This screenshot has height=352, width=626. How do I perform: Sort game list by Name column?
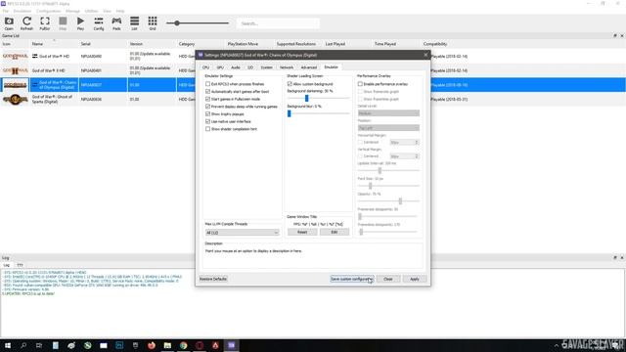37,44
